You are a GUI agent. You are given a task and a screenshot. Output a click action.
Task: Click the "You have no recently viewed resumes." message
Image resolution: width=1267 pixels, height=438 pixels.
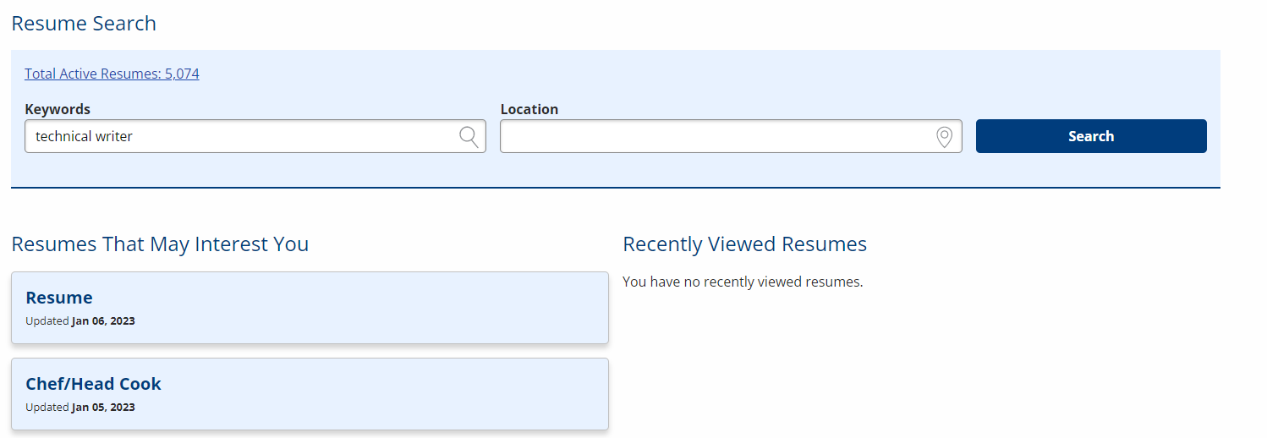[x=743, y=282]
